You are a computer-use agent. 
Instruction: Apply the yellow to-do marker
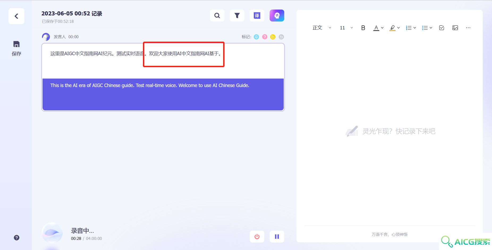(273, 37)
